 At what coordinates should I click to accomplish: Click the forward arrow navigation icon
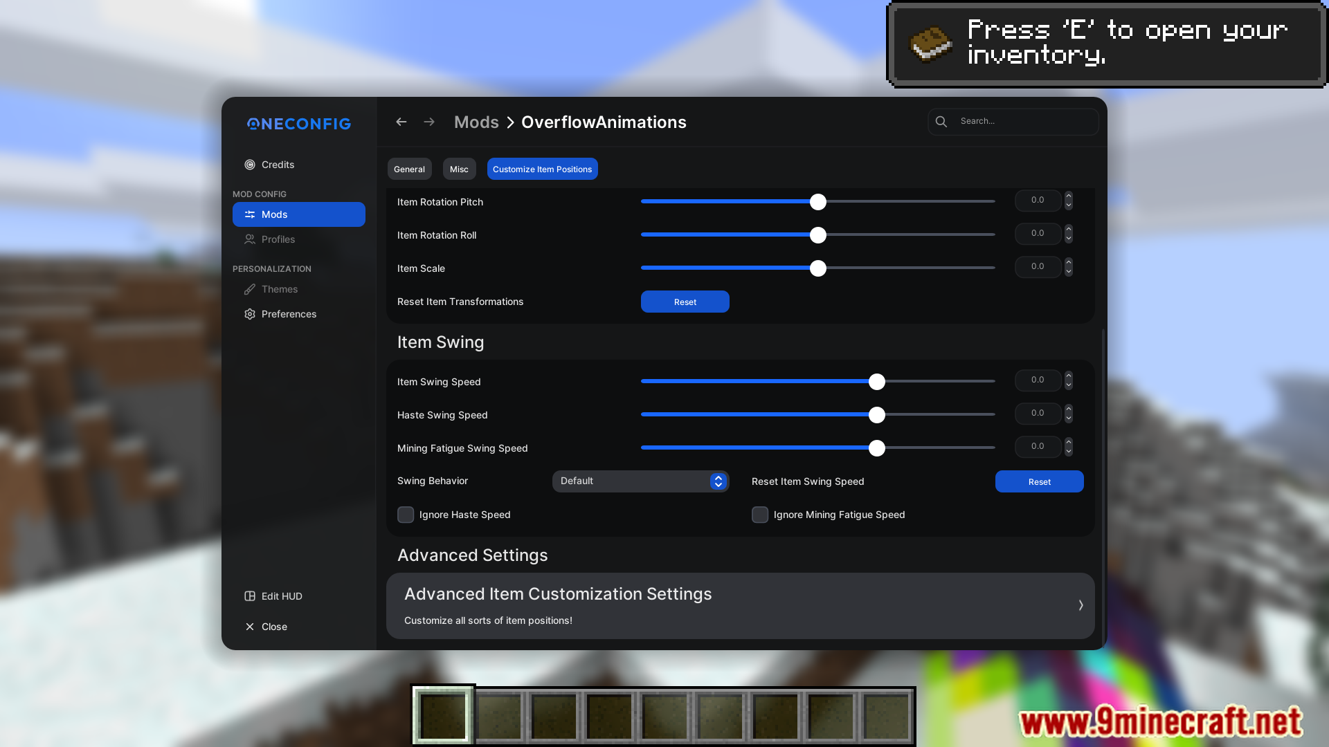tap(429, 122)
